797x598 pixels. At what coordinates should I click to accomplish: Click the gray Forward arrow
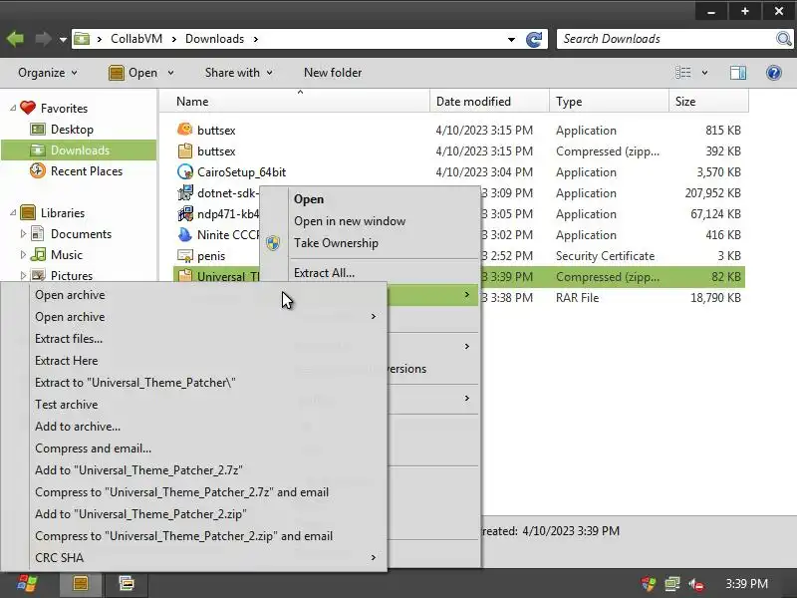click(x=43, y=39)
